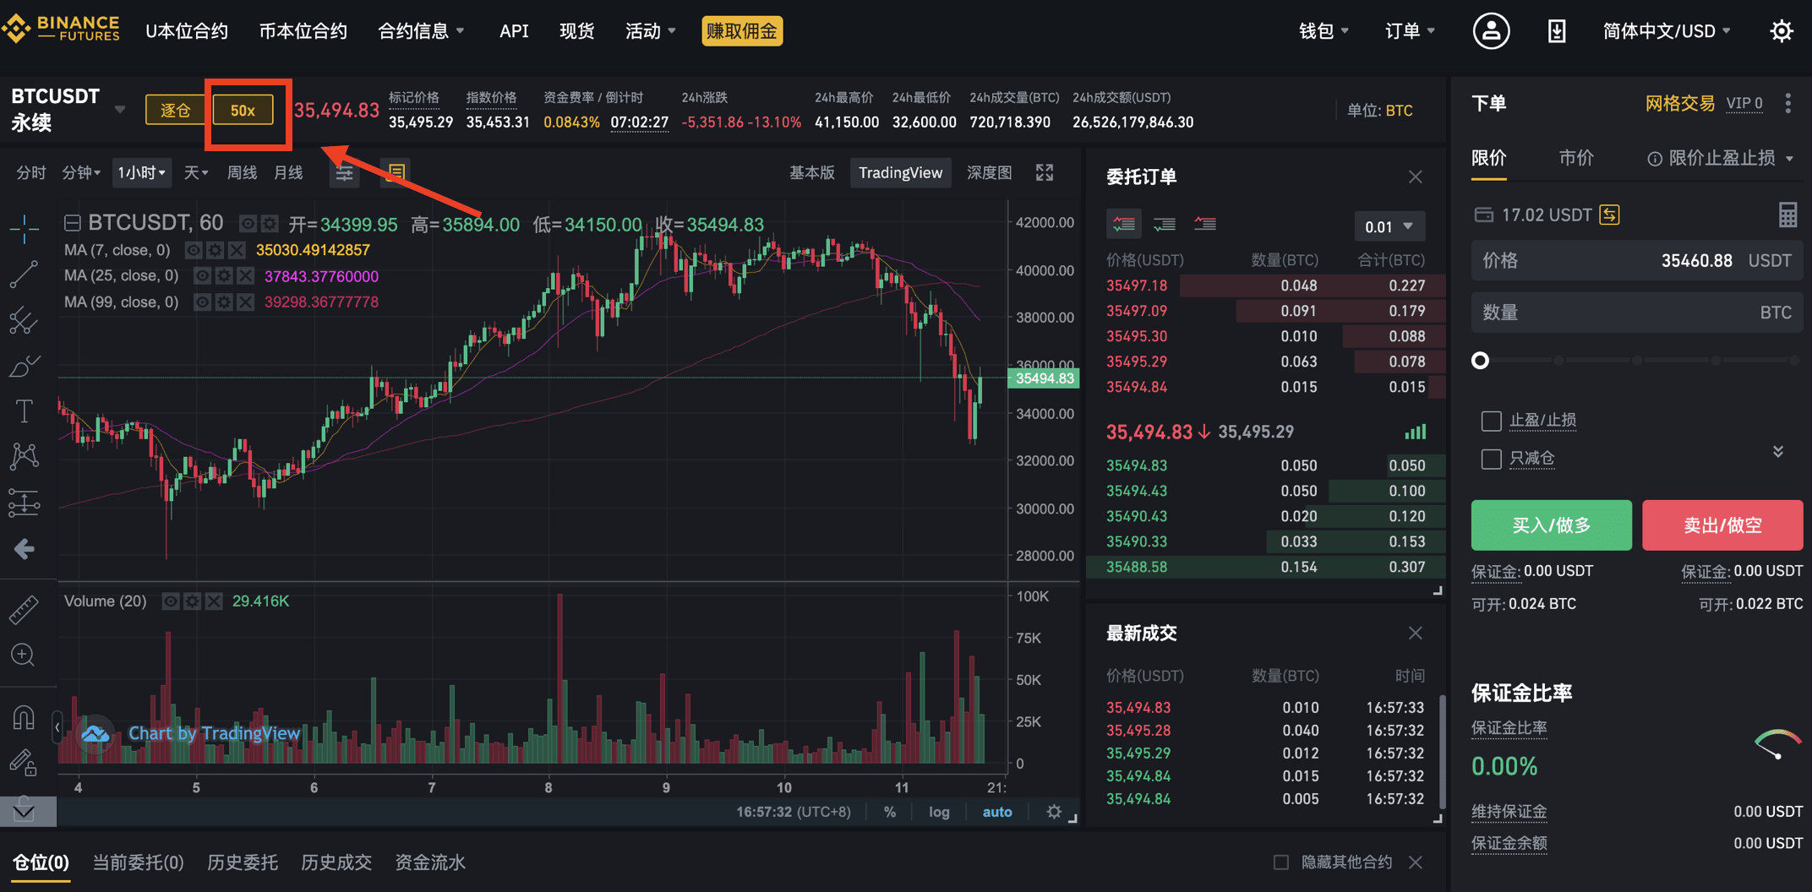Open the 资金流水 tab
1812x892 pixels.
(x=430, y=862)
